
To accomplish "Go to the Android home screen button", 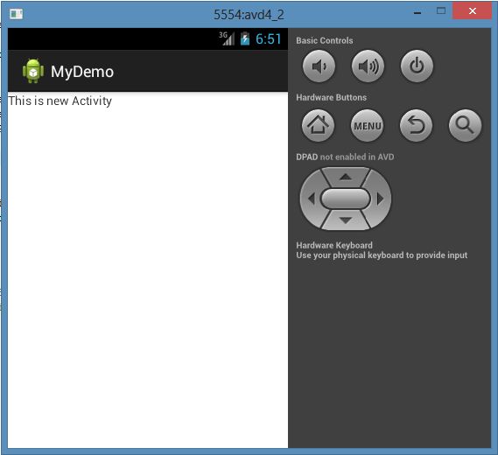I will (x=318, y=126).
